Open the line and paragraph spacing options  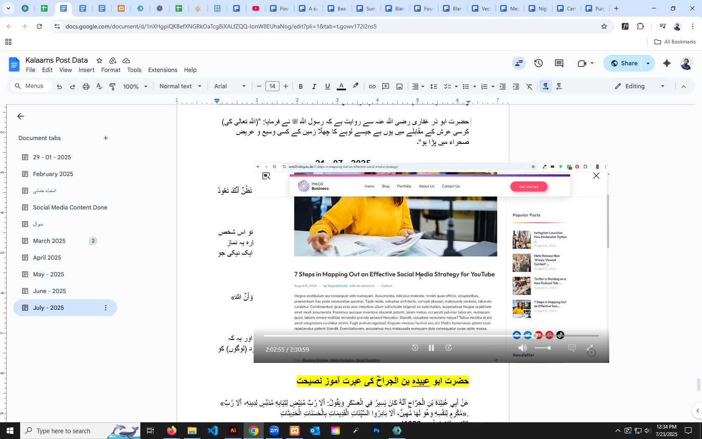(434, 87)
